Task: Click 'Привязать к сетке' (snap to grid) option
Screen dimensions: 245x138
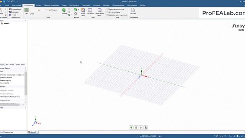Action: [6, 77]
